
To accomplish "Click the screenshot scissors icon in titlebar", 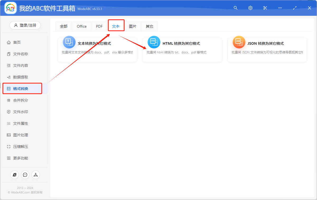I will pyautogui.click(x=265, y=8).
